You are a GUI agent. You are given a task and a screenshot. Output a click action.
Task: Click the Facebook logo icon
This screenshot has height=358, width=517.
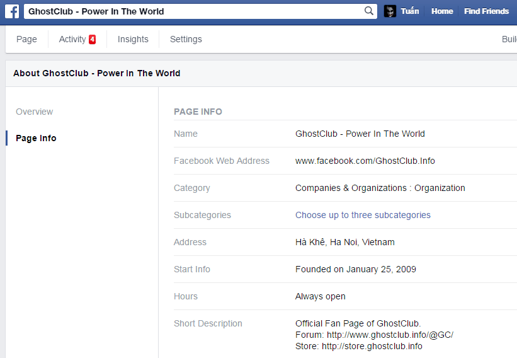(12, 11)
